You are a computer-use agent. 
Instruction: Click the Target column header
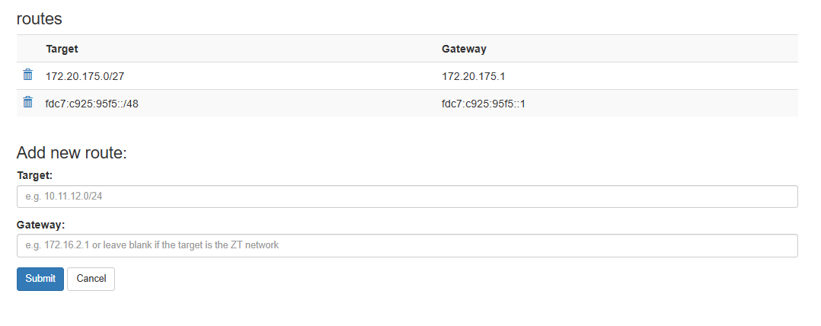(x=62, y=50)
